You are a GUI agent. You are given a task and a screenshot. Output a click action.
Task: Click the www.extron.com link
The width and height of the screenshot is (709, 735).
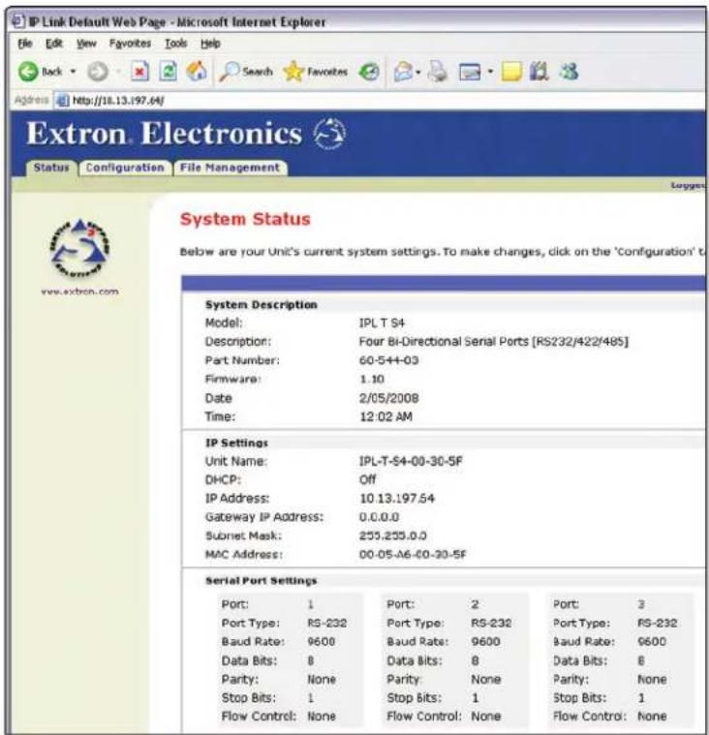79,291
